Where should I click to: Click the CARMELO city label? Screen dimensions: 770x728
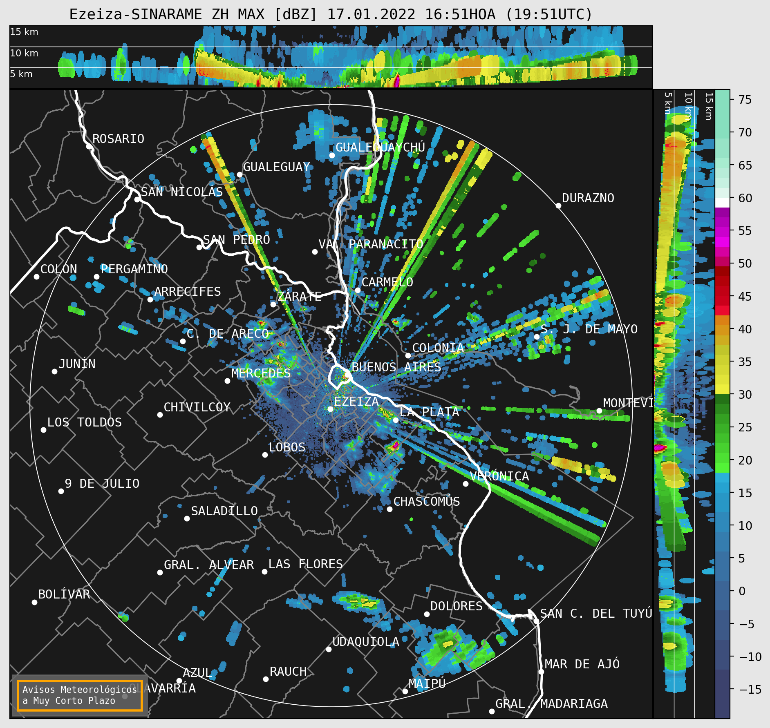click(387, 282)
